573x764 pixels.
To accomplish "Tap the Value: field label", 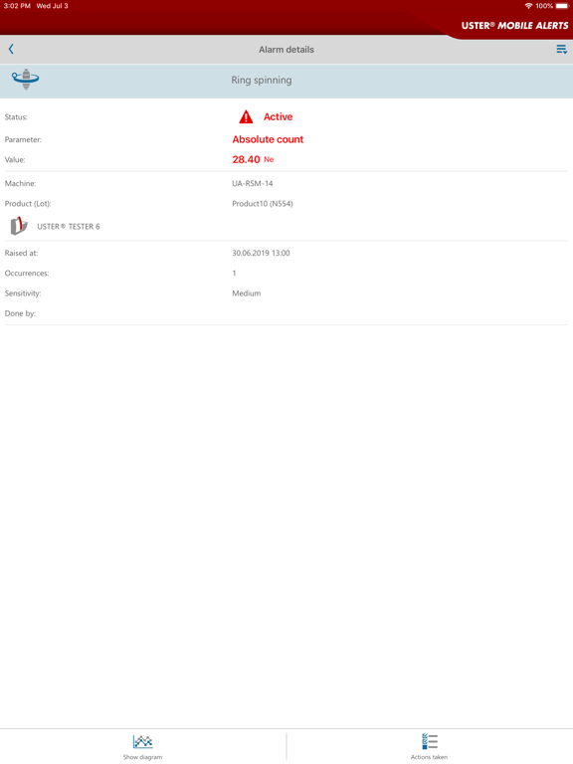I will click(15, 160).
